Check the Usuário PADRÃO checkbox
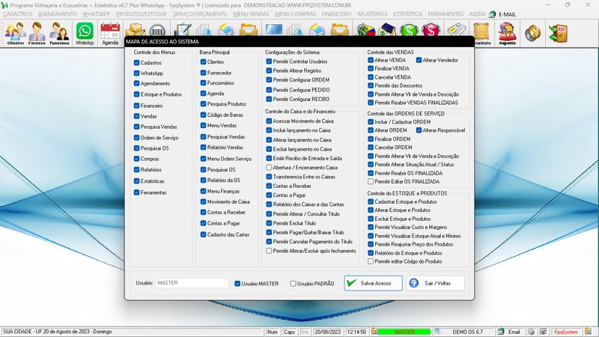The width and height of the screenshot is (599, 337). pyautogui.click(x=293, y=284)
